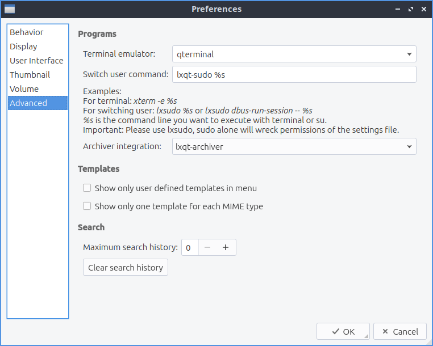The image size is (433, 346).
Task: Click Cancel to discard changes
Action: tap(399, 332)
